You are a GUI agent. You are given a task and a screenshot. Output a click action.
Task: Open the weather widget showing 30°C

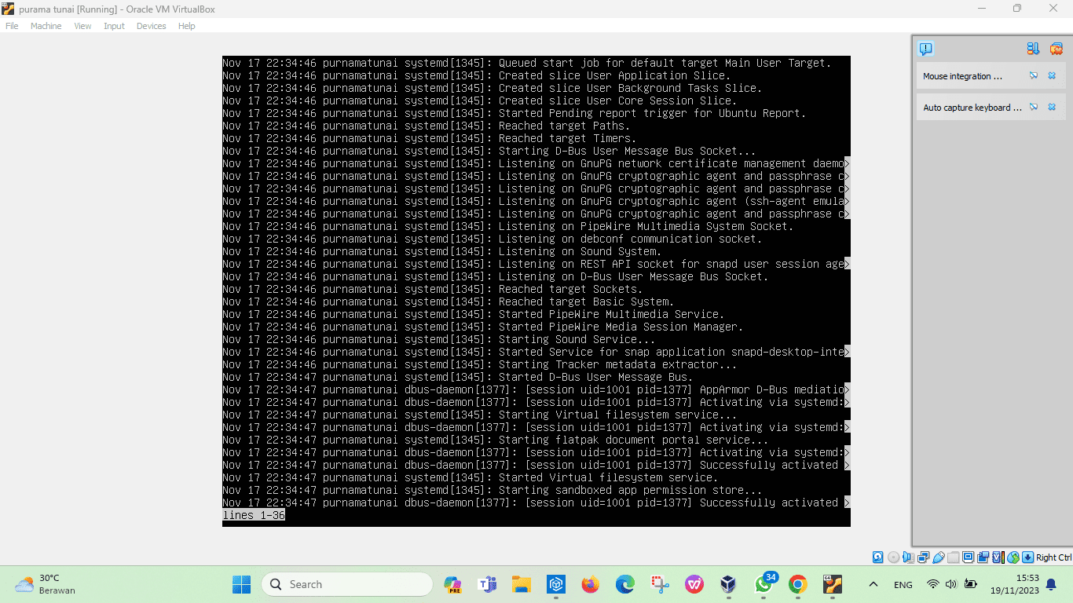pyautogui.click(x=46, y=584)
